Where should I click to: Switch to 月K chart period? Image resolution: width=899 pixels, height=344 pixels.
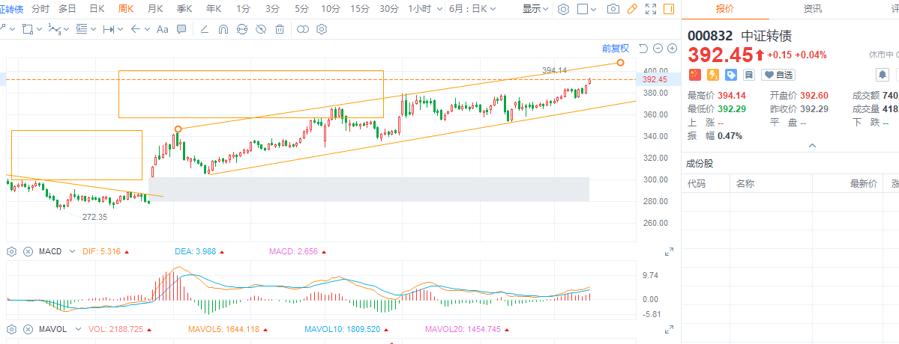pyautogui.click(x=155, y=9)
